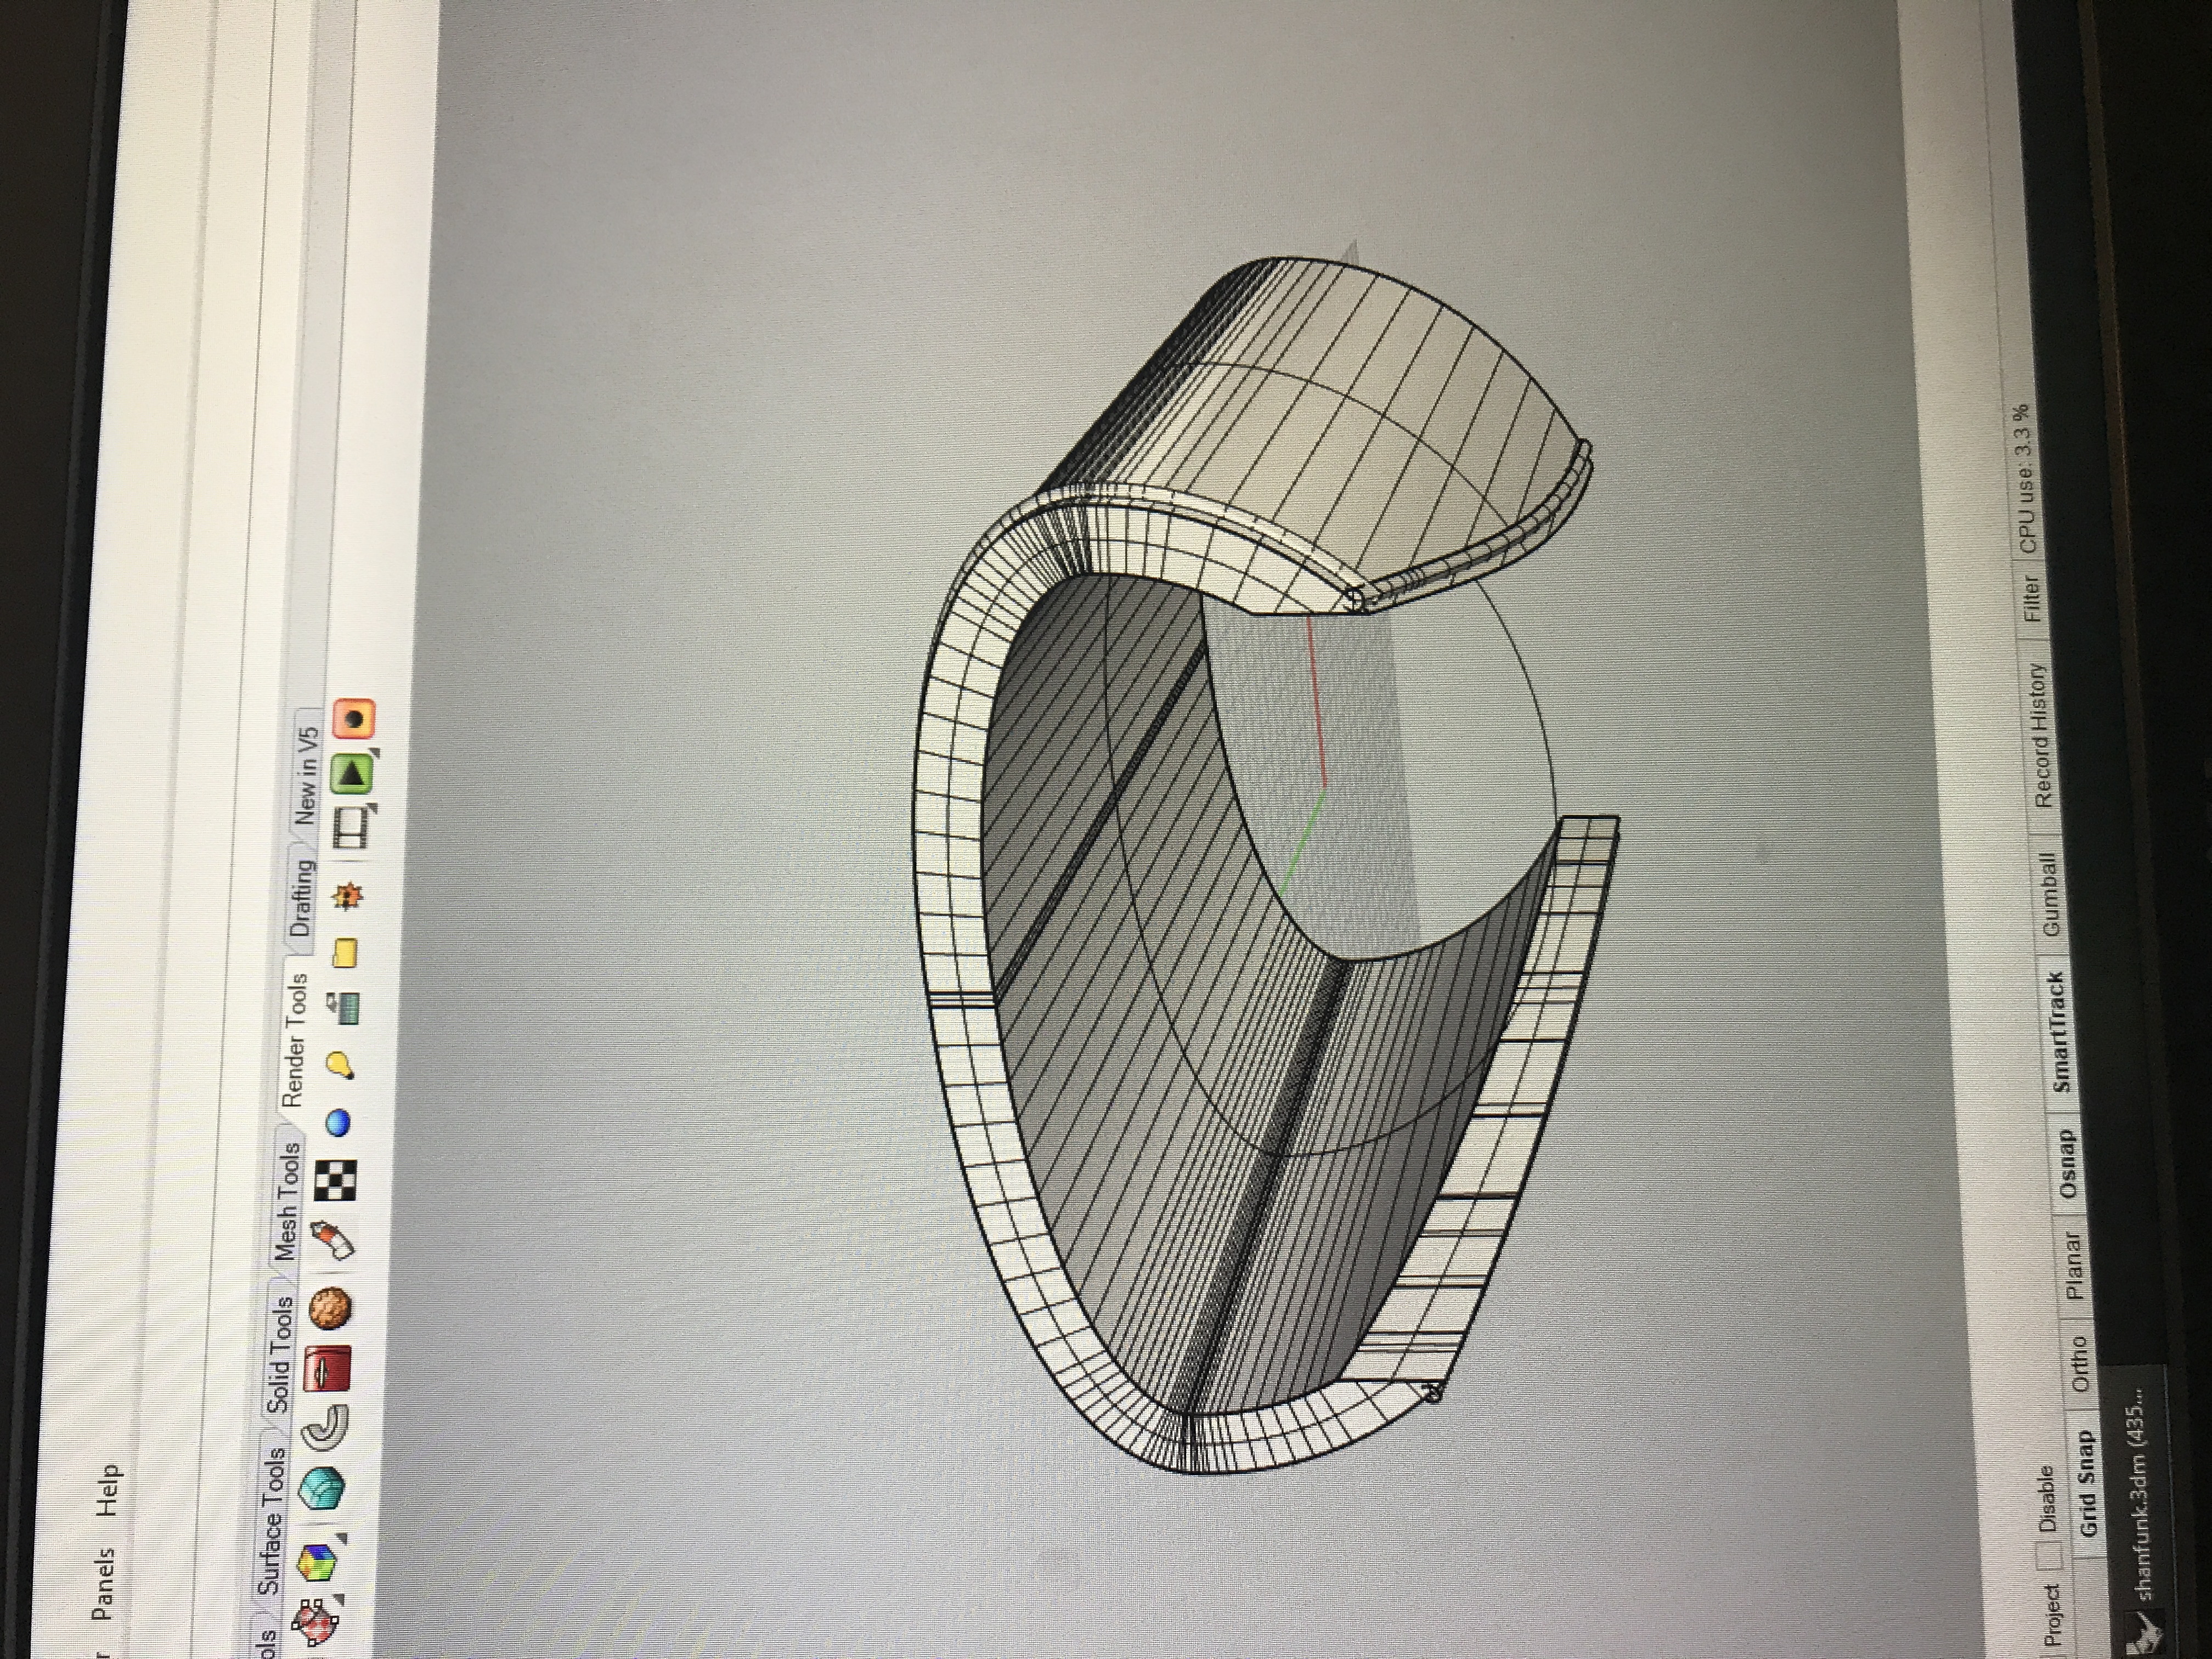
Task: Click the checkerboard texture mapping icon
Action: (336, 1180)
